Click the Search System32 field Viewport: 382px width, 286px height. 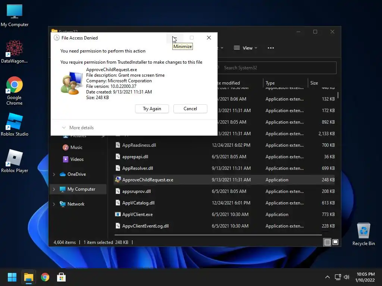[x=276, y=68]
